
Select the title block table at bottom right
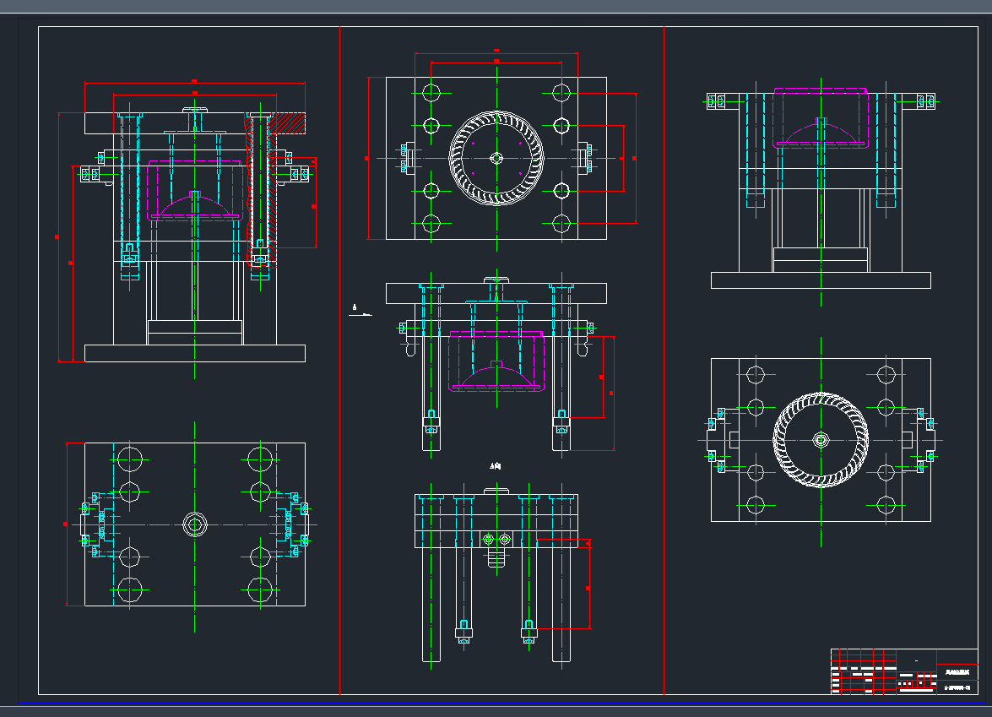pos(904,671)
